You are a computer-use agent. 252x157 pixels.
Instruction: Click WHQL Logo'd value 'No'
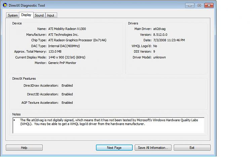click(155, 46)
